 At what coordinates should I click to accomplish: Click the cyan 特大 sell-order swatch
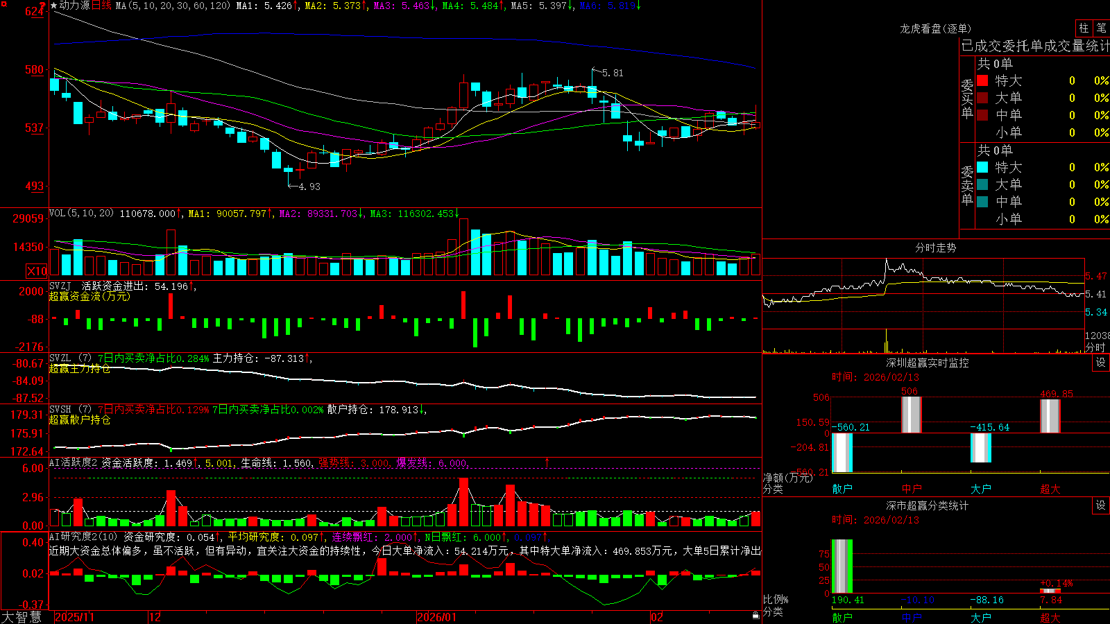click(x=982, y=167)
